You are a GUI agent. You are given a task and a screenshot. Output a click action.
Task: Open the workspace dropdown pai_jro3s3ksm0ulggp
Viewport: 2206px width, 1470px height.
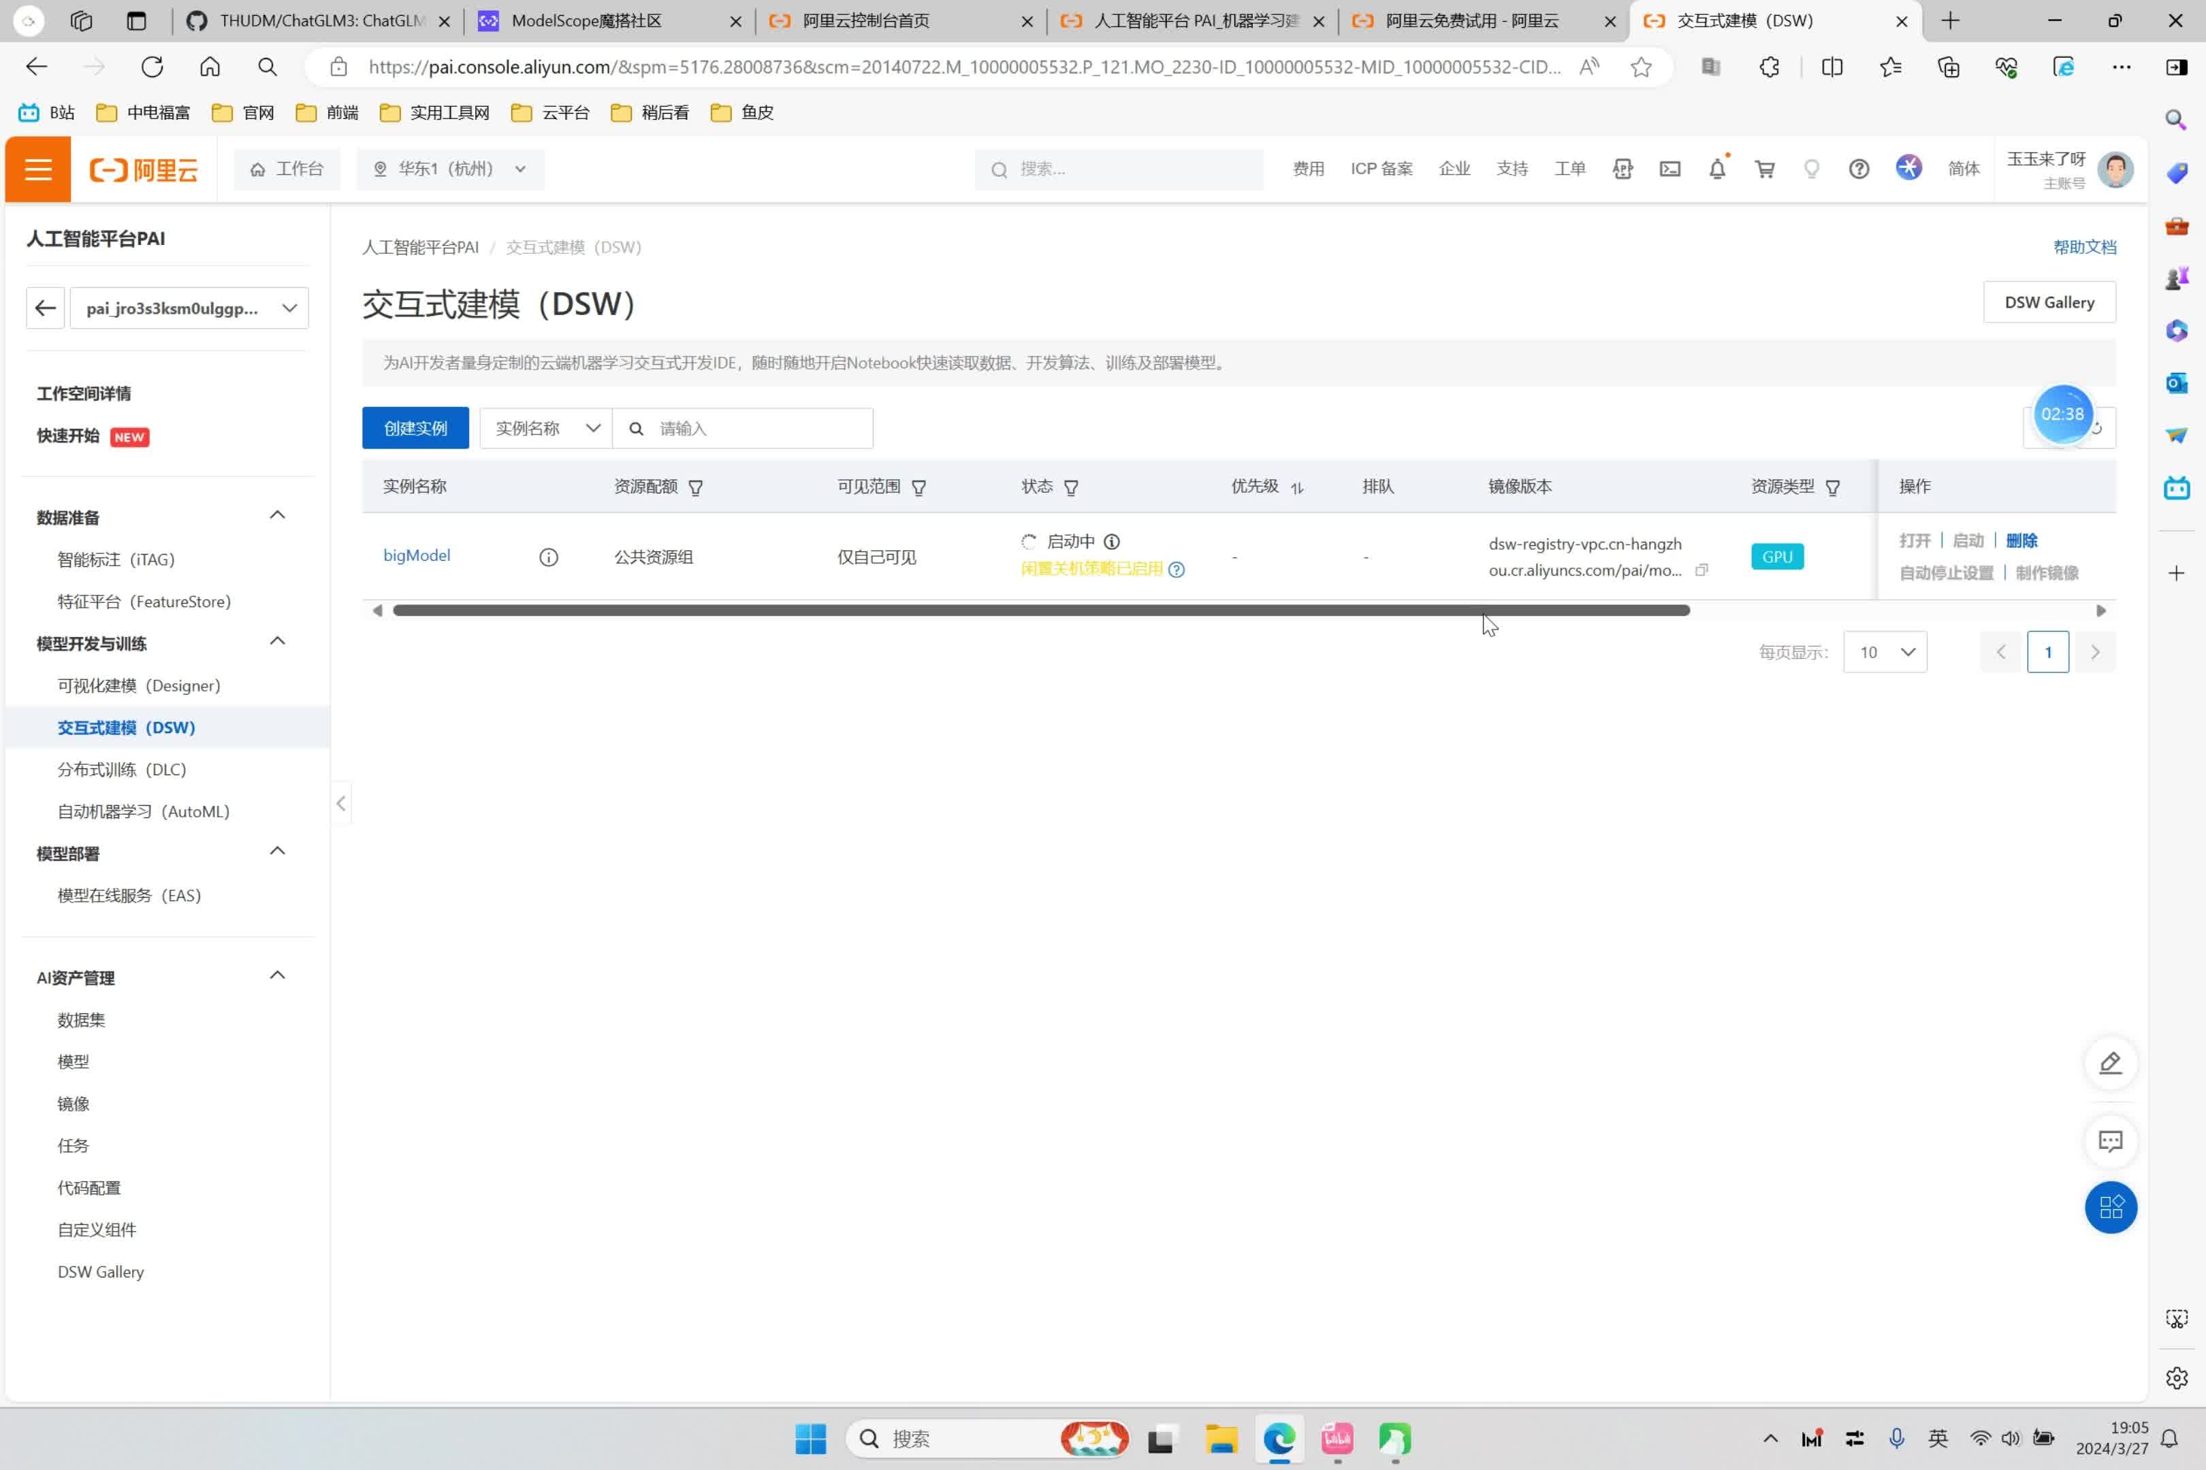click(x=189, y=308)
